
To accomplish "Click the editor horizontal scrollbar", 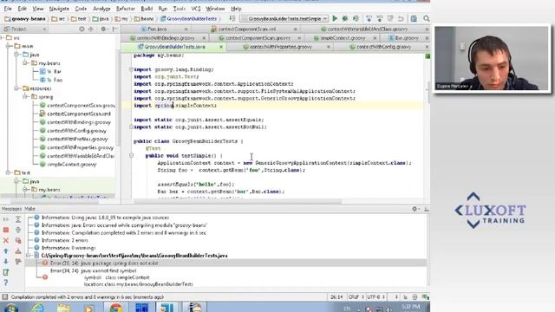I will (x=237, y=202).
